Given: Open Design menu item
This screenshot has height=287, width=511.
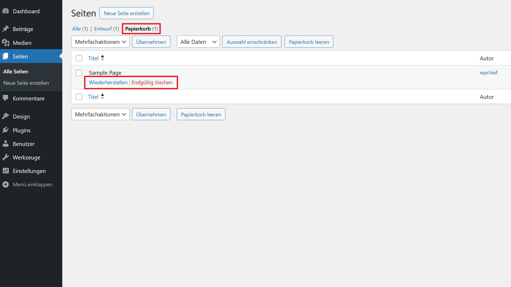Looking at the screenshot, I should [31, 116].
